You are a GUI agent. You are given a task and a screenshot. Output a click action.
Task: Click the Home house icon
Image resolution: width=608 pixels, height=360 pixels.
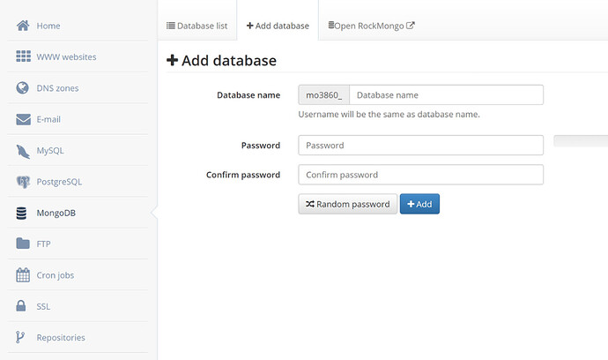(23, 26)
